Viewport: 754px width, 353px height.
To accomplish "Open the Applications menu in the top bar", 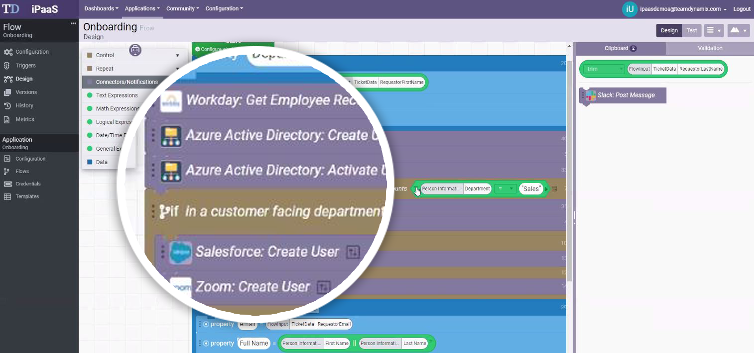I will point(142,8).
